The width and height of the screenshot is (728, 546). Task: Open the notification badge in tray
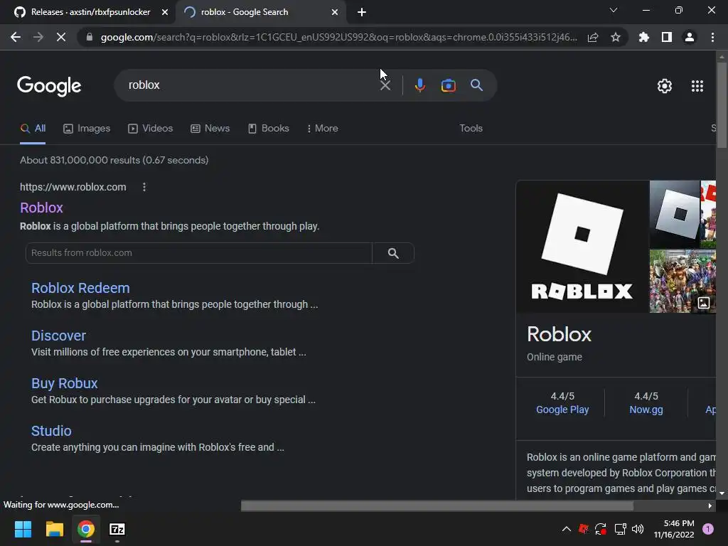click(708, 529)
